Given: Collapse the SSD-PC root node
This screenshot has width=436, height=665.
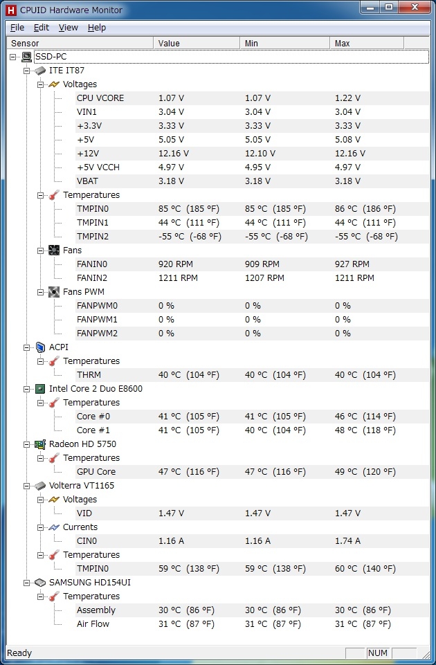Looking at the screenshot, I should click(14, 57).
